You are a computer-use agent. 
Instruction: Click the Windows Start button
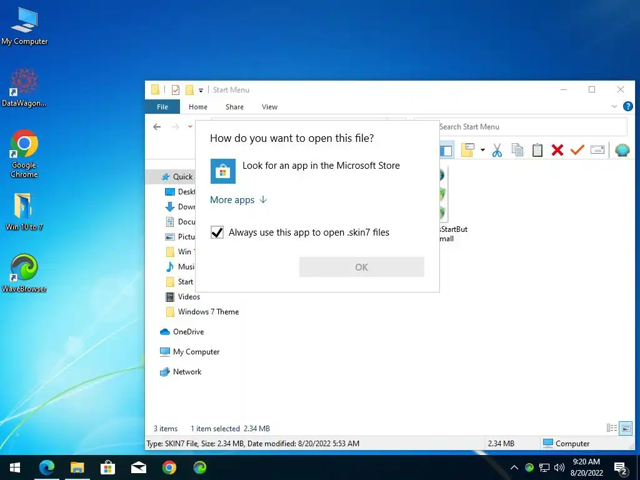(x=15, y=467)
